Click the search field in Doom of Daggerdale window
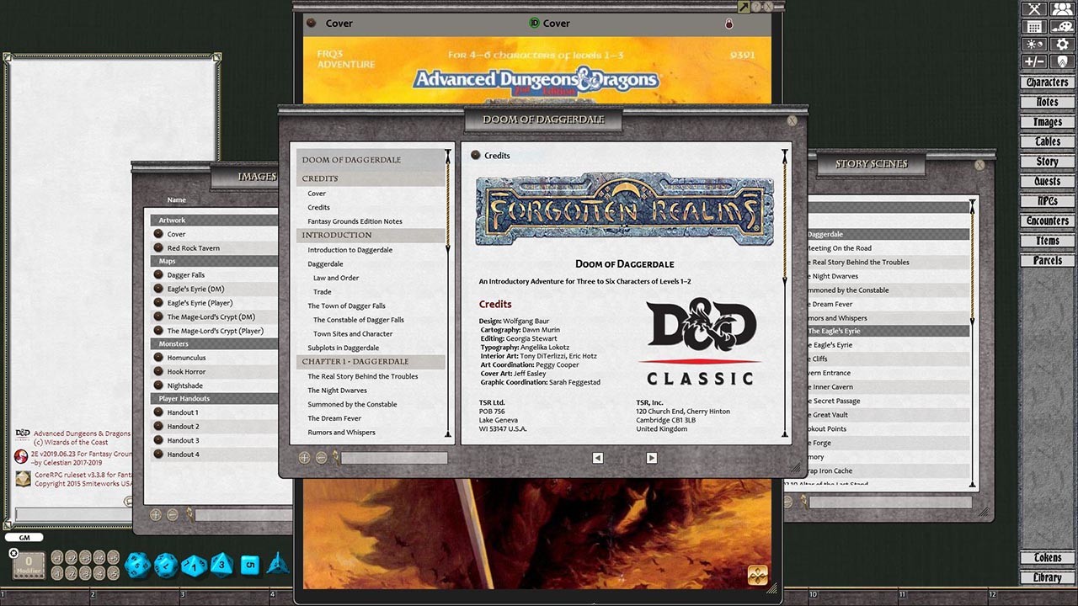This screenshot has width=1078, height=606. click(393, 458)
